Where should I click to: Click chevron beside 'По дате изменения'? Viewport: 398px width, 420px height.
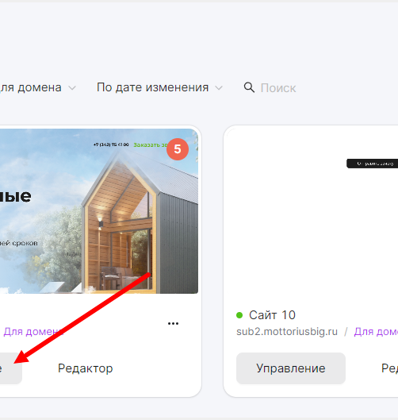pos(219,88)
